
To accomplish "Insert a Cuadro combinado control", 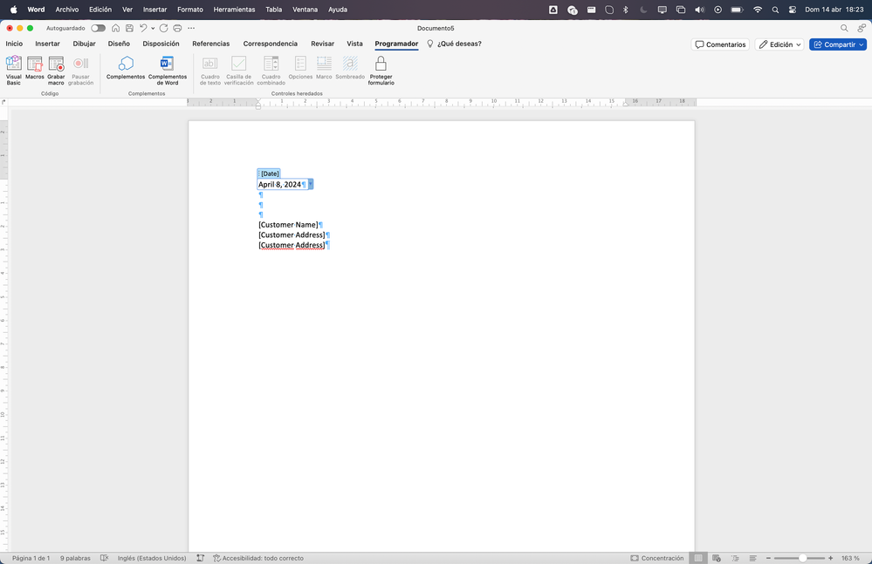I will 271,70.
